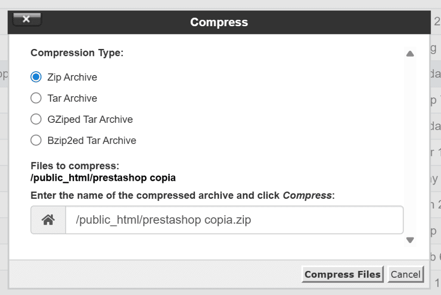The width and height of the screenshot is (441, 295).
Task: Enable the Bzip2ed Tar Archive radio button
Action: 36,140
